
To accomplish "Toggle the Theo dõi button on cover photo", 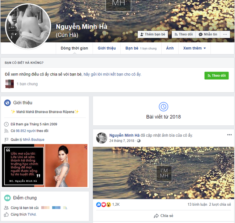I will coord(183,34).
